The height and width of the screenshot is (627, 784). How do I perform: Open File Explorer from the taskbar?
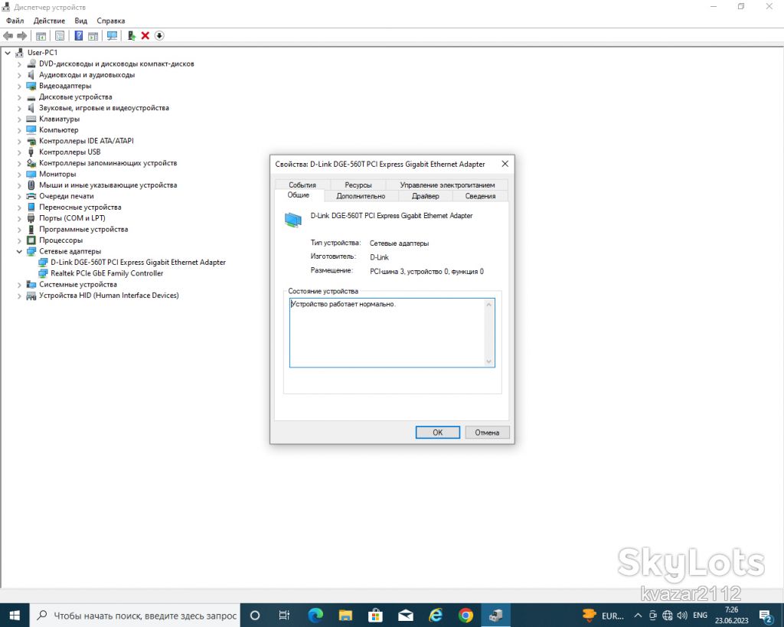pos(345,615)
